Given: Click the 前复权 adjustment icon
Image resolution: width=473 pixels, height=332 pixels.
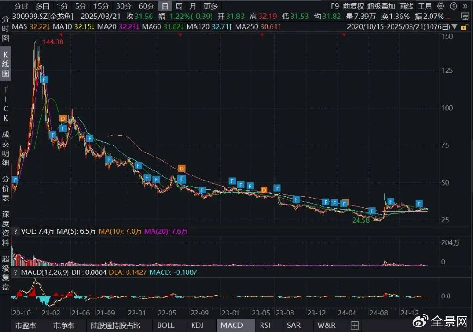Looking at the screenshot, I should (354, 6).
